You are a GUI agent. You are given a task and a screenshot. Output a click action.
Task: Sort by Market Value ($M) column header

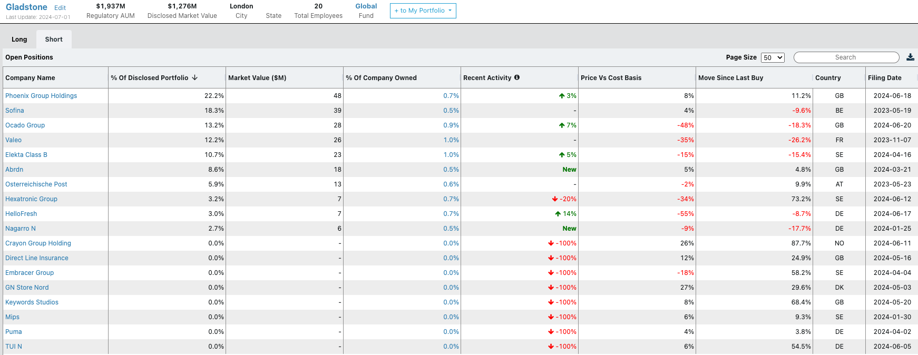257,78
